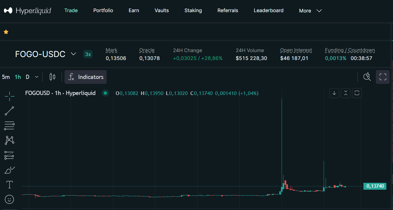
Task: Collapse the chart pane with chevrons button
Action: click(x=346, y=93)
